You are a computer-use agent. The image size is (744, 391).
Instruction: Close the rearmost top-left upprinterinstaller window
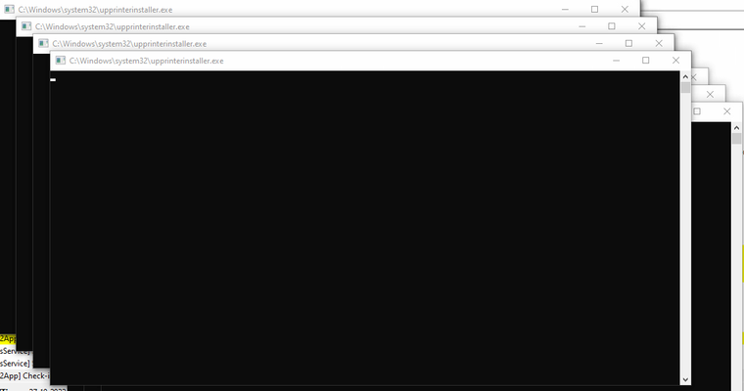point(625,9)
